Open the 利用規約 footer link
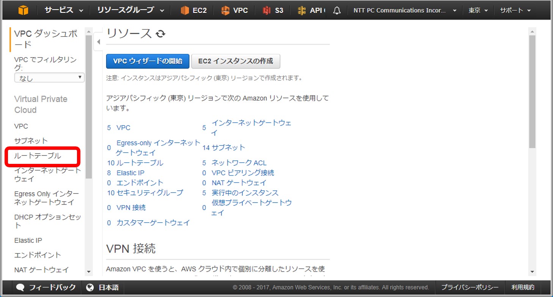Image resolution: width=553 pixels, height=297 pixels. tap(523, 288)
